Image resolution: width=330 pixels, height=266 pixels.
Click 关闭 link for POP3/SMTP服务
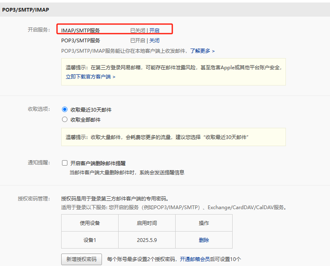click(x=154, y=41)
